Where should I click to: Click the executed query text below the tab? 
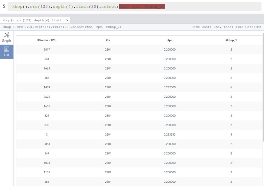(62, 27)
